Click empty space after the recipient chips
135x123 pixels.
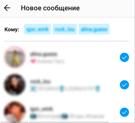pos(119,29)
